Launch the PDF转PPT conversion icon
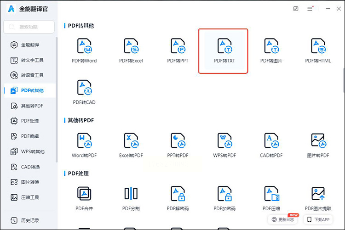 [x=178, y=46]
